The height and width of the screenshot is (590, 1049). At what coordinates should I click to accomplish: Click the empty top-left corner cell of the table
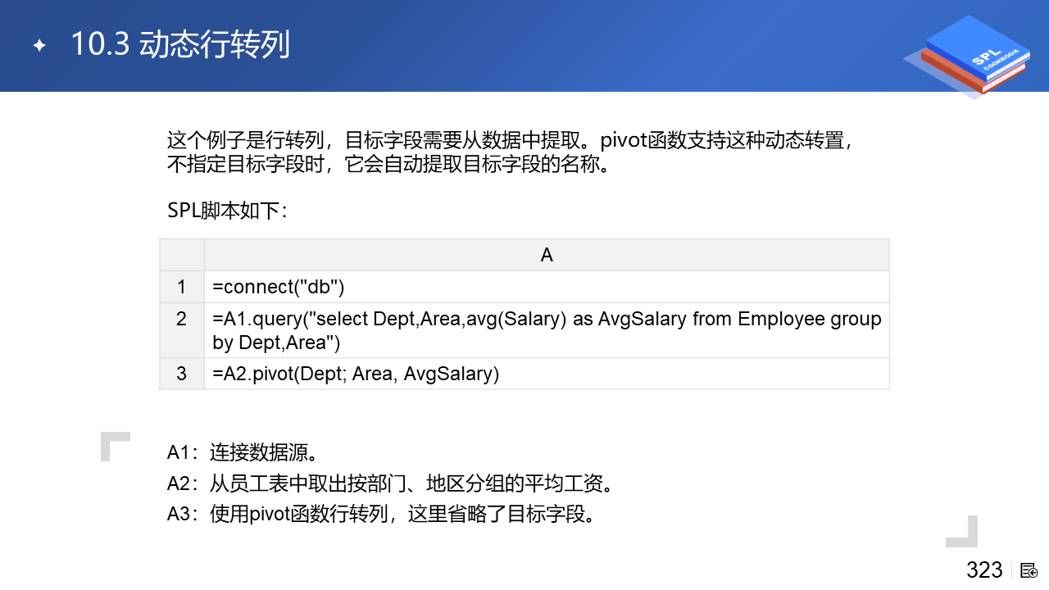click(181, 255)
